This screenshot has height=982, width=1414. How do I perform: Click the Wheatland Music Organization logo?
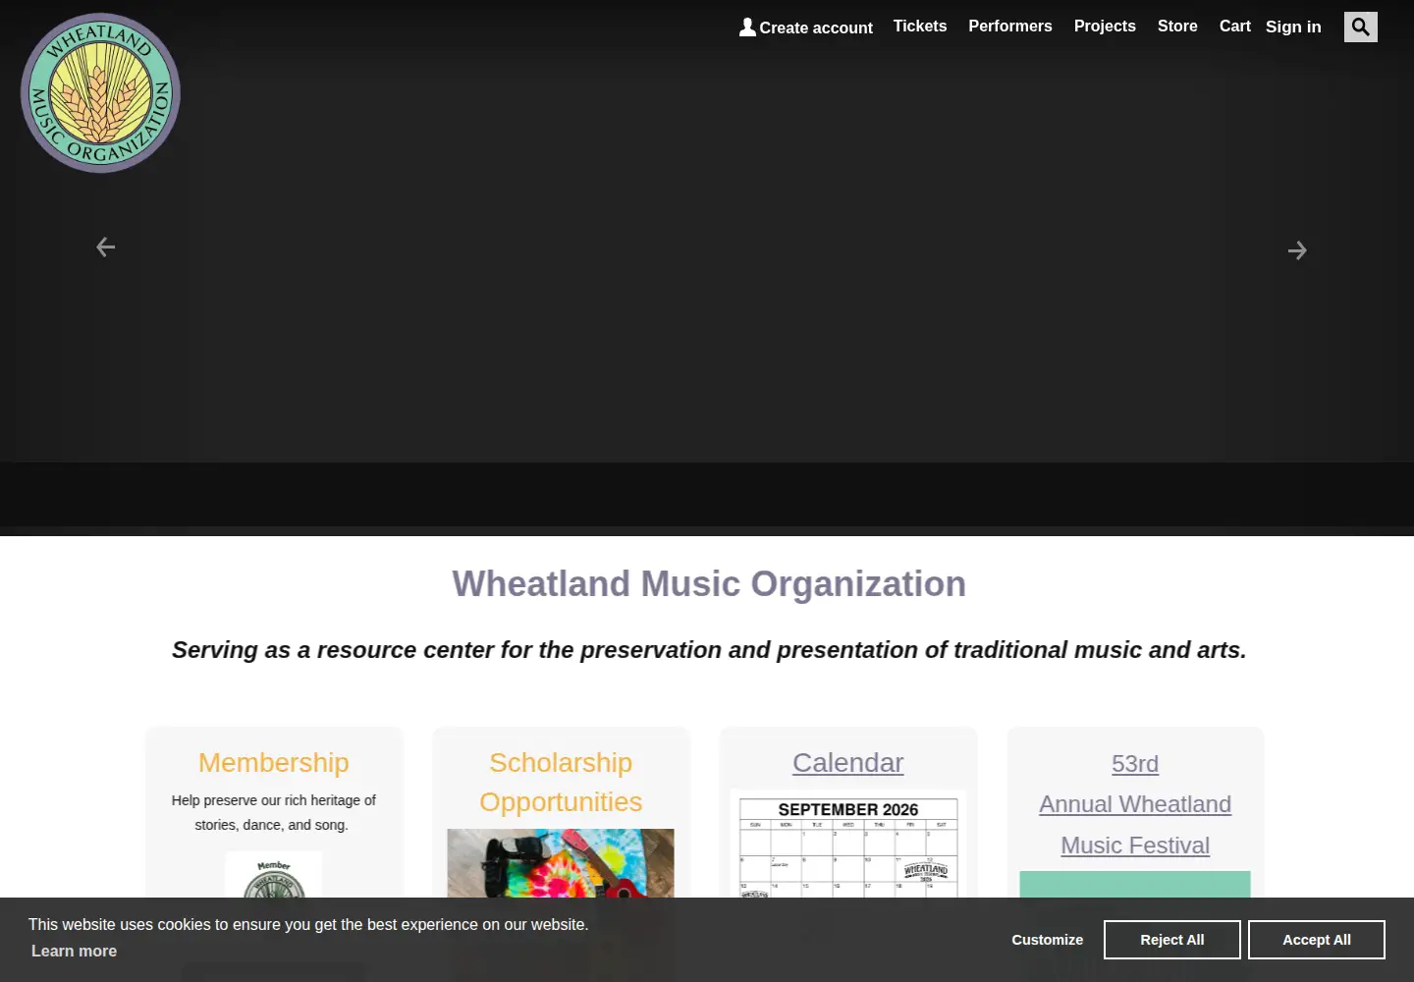point(100,93)
